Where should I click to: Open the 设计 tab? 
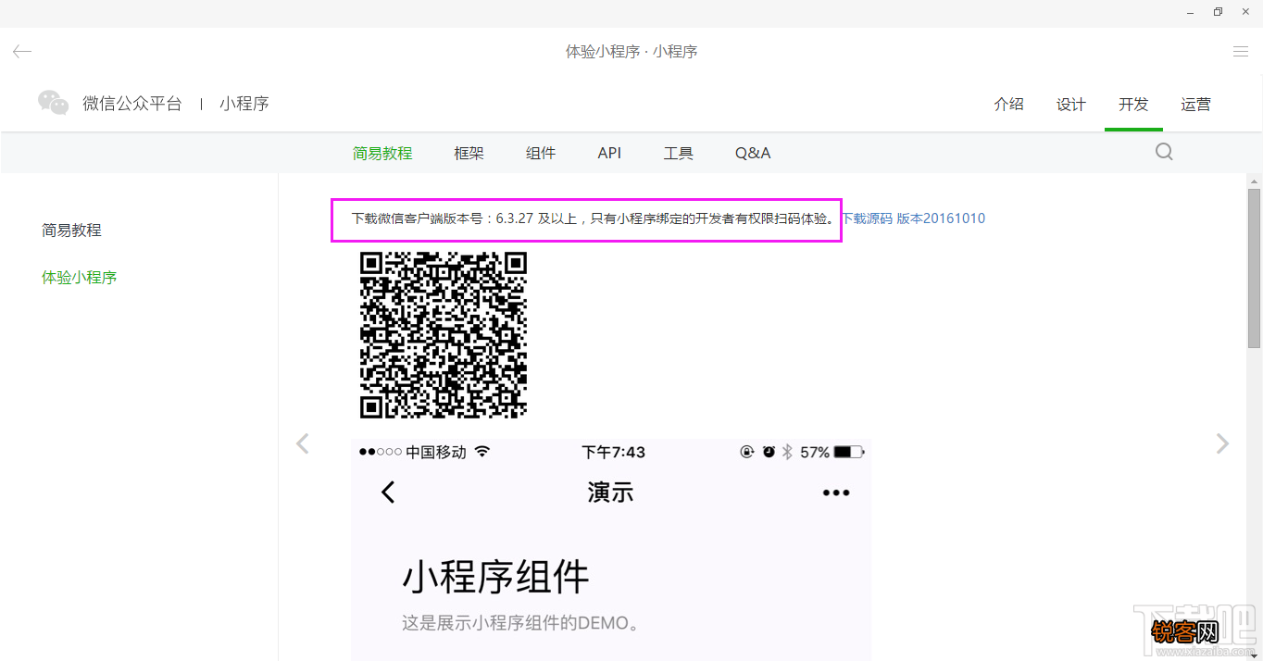pyautogui.click(x=1071, y=105)
